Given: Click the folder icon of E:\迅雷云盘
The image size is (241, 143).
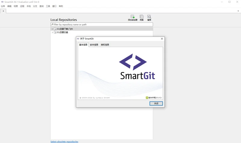Looking at the screenshot, I should coord(55,32).
